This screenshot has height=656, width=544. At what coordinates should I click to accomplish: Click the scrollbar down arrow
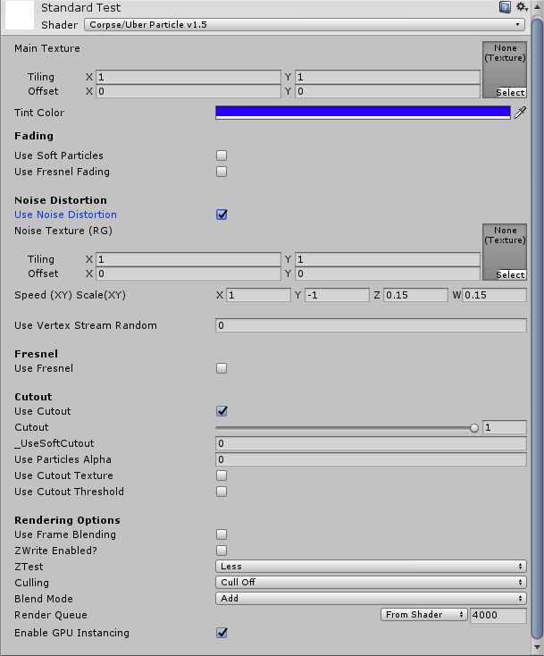537,647
